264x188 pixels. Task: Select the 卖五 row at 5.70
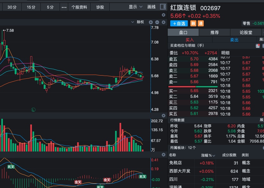click(x=193, y=59)
